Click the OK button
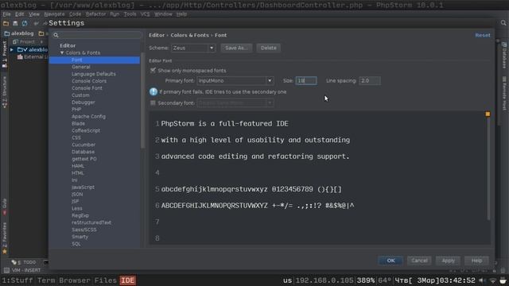 (390, 261)
